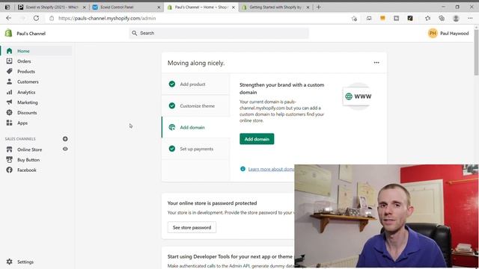The image size is (479, 269).
Task: Go back with browser back arrow
Action: [8, 18]
